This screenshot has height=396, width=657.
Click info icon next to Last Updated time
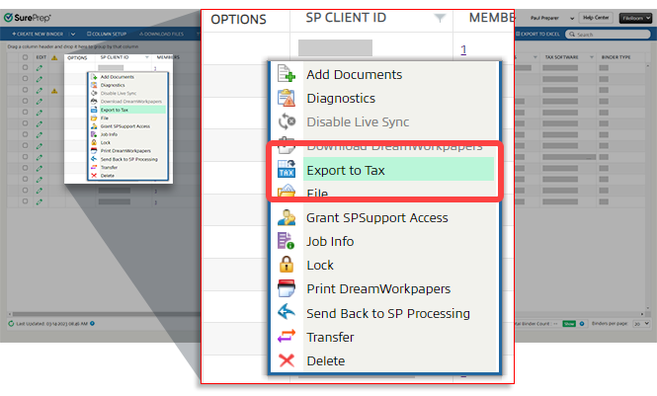[x=92, y=324]
